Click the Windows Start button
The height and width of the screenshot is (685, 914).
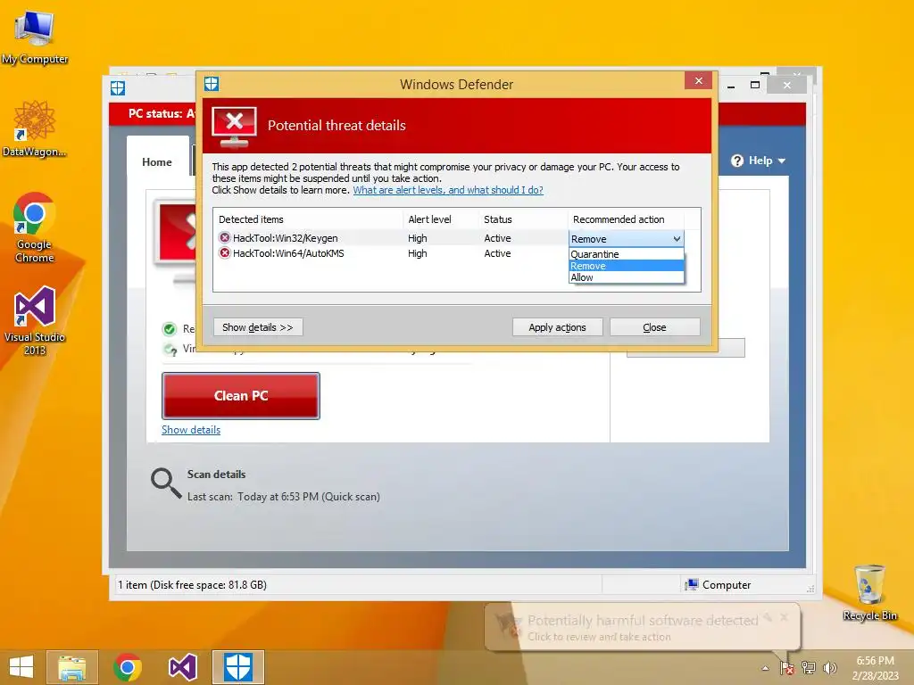(x=21, y=667)
